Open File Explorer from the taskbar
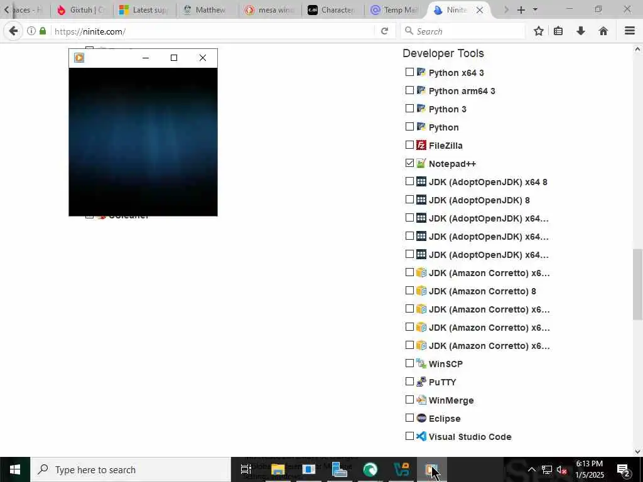Viewport: 643px width, 482px height. tap(278, 469)
